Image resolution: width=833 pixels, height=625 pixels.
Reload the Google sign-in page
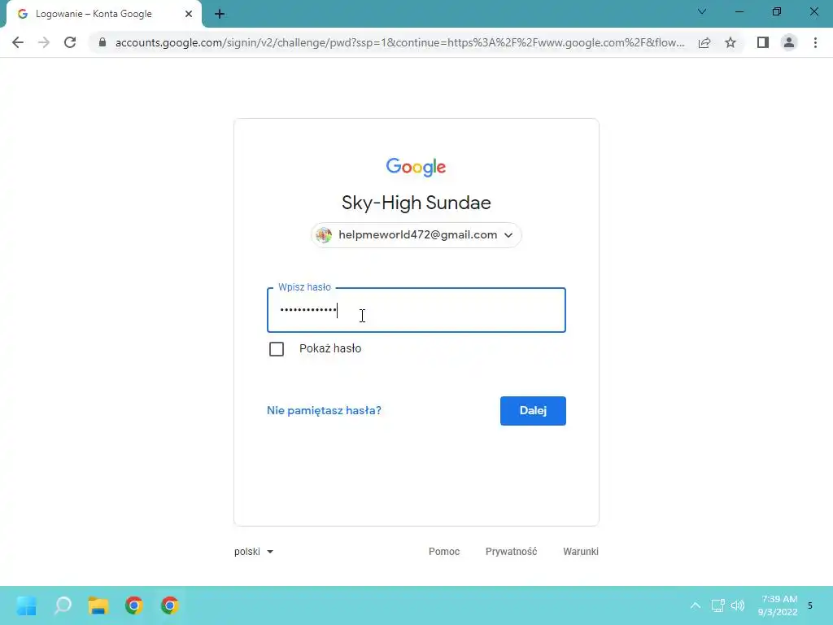tap(70, 42)
